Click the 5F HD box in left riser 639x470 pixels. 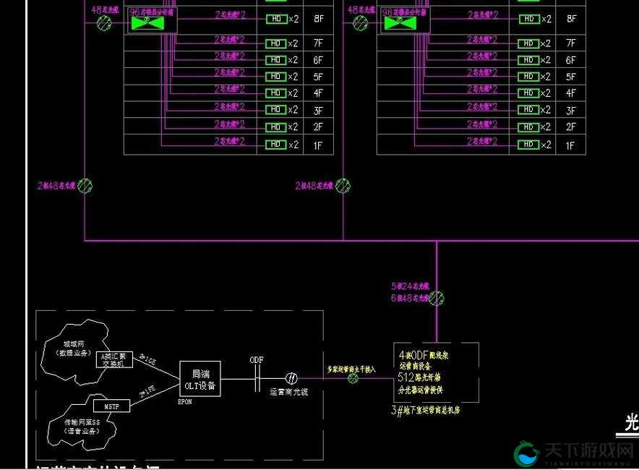pyautogui.click(x=276, y=76)
